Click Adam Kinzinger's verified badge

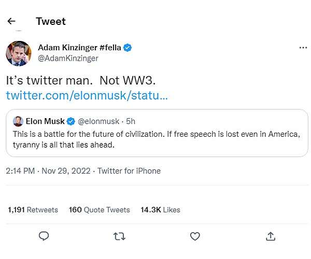pos(128,48)
